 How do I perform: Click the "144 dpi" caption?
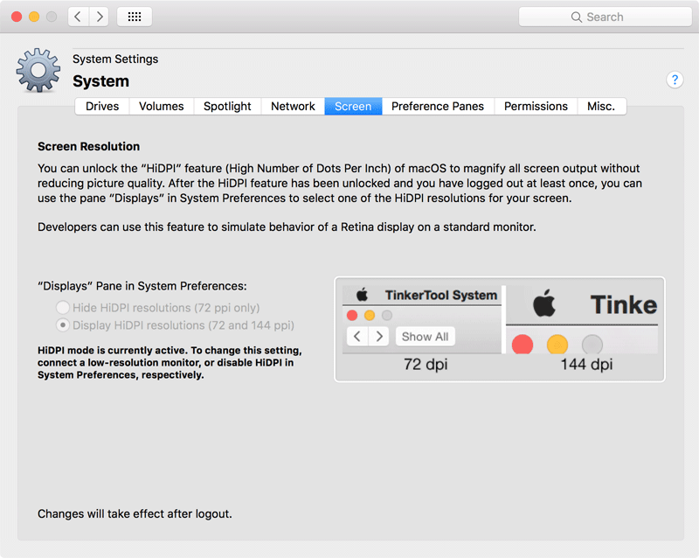pos(586,364)
